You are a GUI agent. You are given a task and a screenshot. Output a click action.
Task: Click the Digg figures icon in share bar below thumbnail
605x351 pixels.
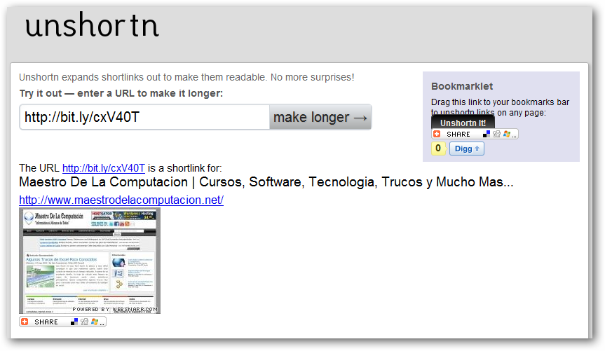pyautogui.click(x=85, y=322)
